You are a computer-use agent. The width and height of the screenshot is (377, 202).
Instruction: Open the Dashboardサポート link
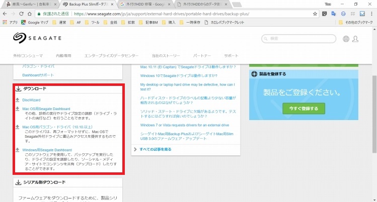(x=38, y=75)
